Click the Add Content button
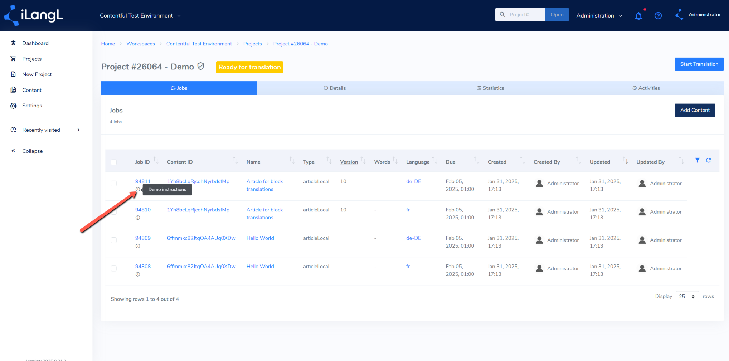Image resolution: width=729 pixels, height=361 pixels. tap(695, 110)
